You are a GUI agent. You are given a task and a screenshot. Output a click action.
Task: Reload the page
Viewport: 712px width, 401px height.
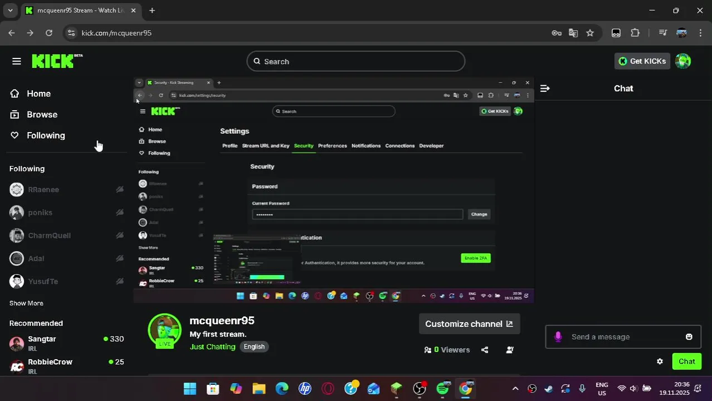click(x=49, y=33)
